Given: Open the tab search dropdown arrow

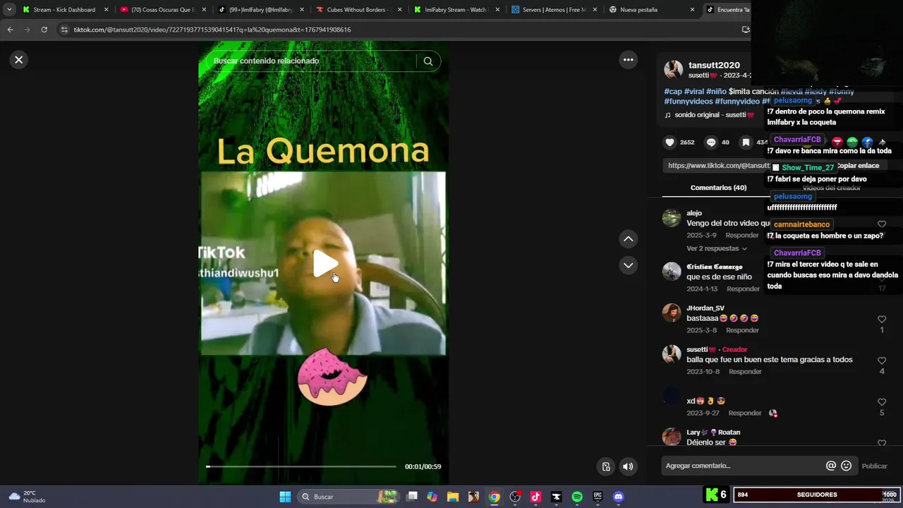Looking at the screenshot, I should [x=9, y=10].
